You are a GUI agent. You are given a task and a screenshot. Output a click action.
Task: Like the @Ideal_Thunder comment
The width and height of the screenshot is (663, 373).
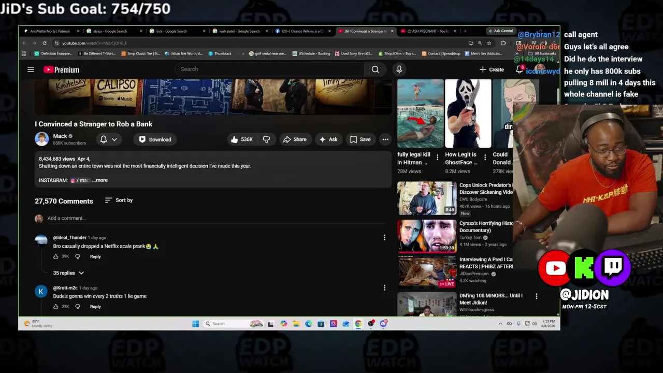point(56,256)
